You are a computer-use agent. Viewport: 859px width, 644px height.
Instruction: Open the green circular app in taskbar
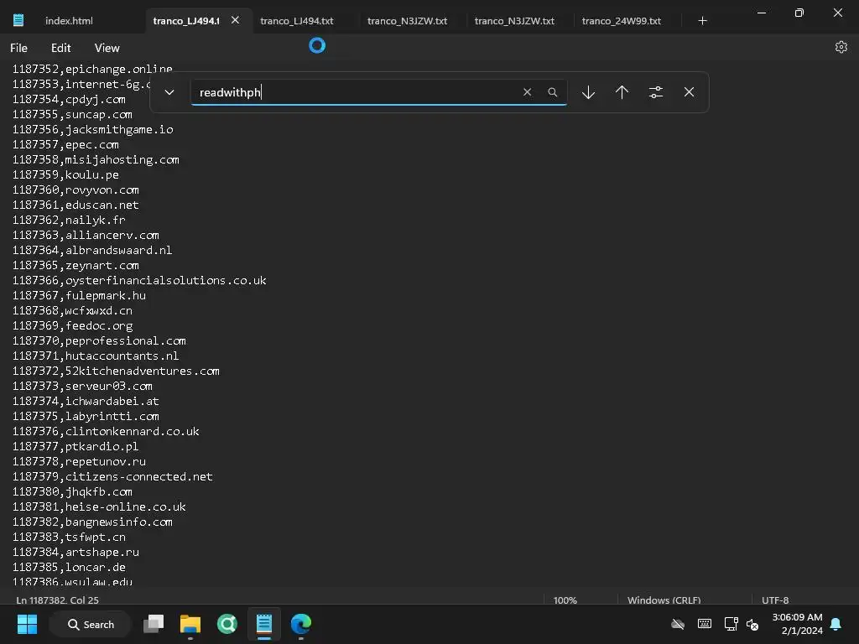[x=226, y=624]
